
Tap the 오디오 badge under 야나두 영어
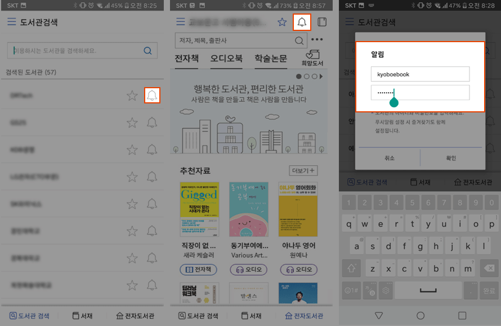(x=298, y=270)
